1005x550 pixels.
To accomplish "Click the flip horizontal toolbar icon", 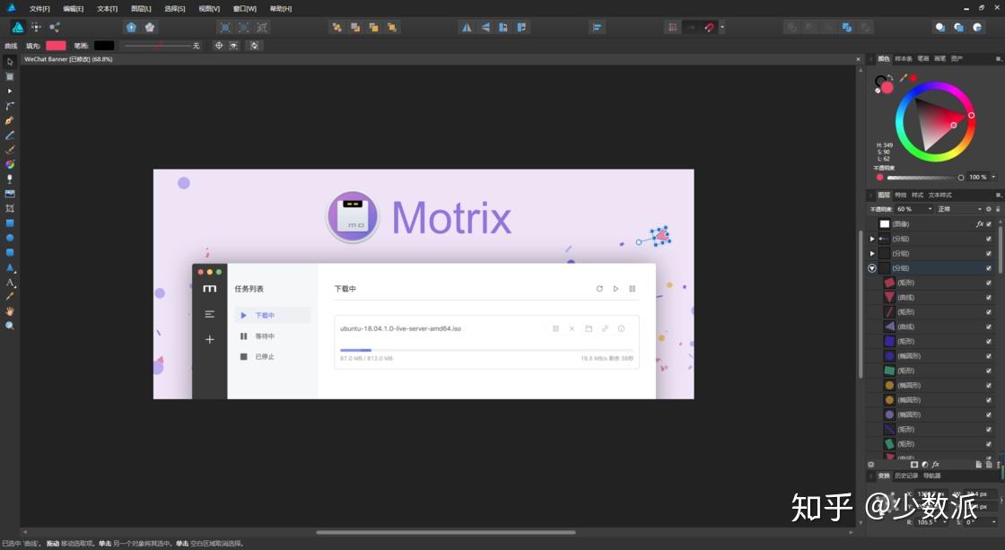I will coord(467,27).
